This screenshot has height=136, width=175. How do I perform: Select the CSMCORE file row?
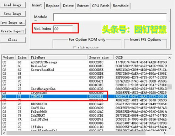click(85, 96)
